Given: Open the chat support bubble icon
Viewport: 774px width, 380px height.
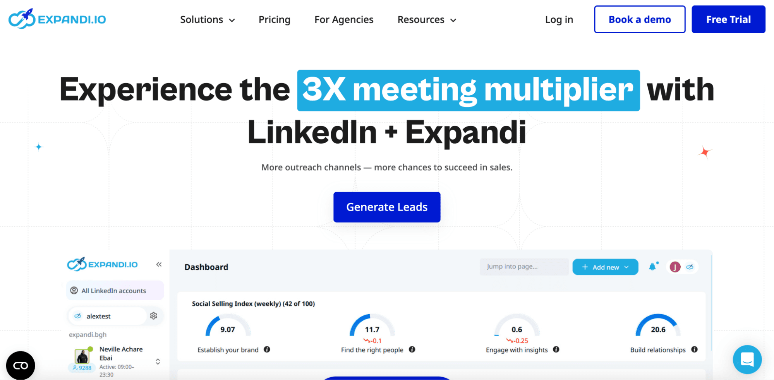Looking at the screenshot, I should point(747,359).
